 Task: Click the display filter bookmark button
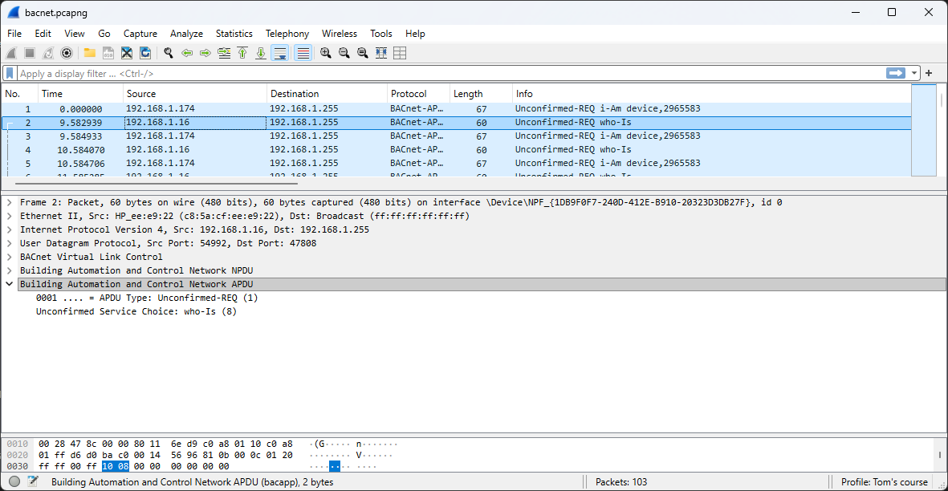(x=10, y=73)
